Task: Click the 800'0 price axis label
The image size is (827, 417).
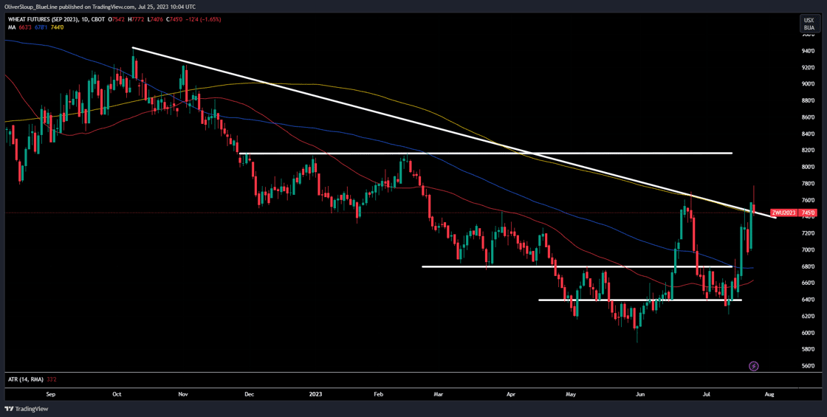Action: [809, 167]
